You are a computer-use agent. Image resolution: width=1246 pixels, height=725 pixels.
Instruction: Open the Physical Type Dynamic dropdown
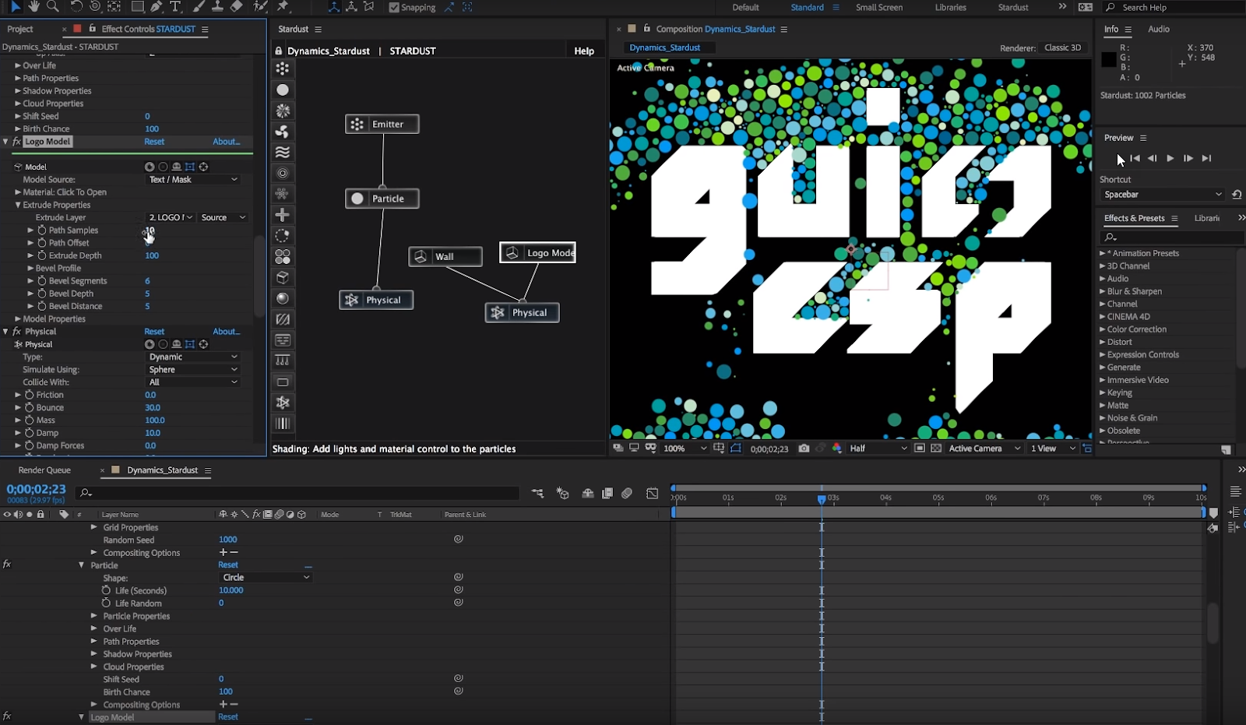coord(193,357)
